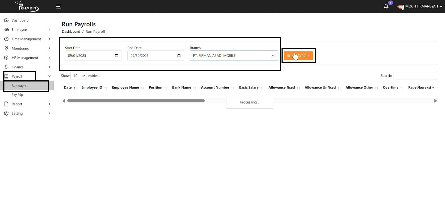Open the End Date calendar picker icon
Image resolution: width=445 pixels, height=204 pixels.
coord(179,56)
